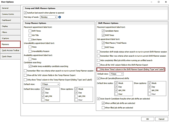Tick the Client Name checkbox
169x122 pixels.
coord(30,39)
